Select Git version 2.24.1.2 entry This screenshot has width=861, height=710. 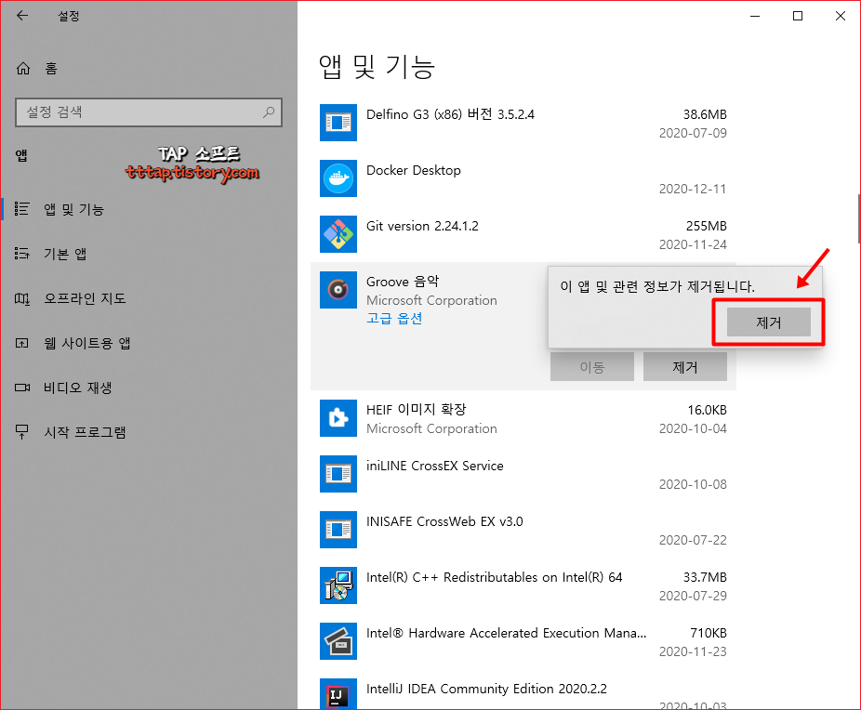pyautogui.click(x=523, y=234)
